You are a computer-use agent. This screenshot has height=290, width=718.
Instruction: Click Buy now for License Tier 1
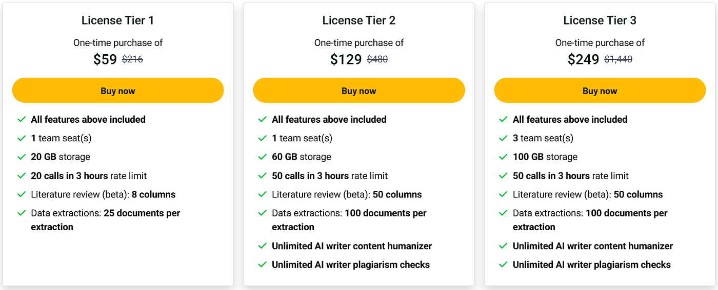pos(118,91)
